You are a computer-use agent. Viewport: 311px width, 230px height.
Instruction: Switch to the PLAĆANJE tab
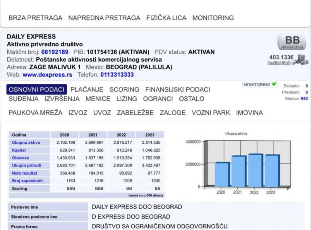[x=82, y=89]
